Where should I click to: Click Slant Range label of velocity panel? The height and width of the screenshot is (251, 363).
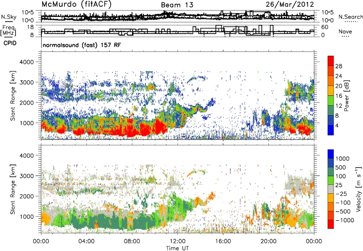(x=13, y=189)
